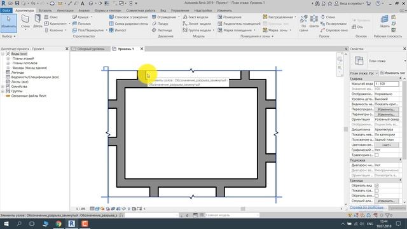Click the <нет> Цветовая схема button
Image resolution: width=407 pixels, height=229 pixels.
[x=386, y=145]
